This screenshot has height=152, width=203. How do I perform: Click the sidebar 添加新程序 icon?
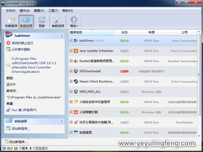pos(8,128)
